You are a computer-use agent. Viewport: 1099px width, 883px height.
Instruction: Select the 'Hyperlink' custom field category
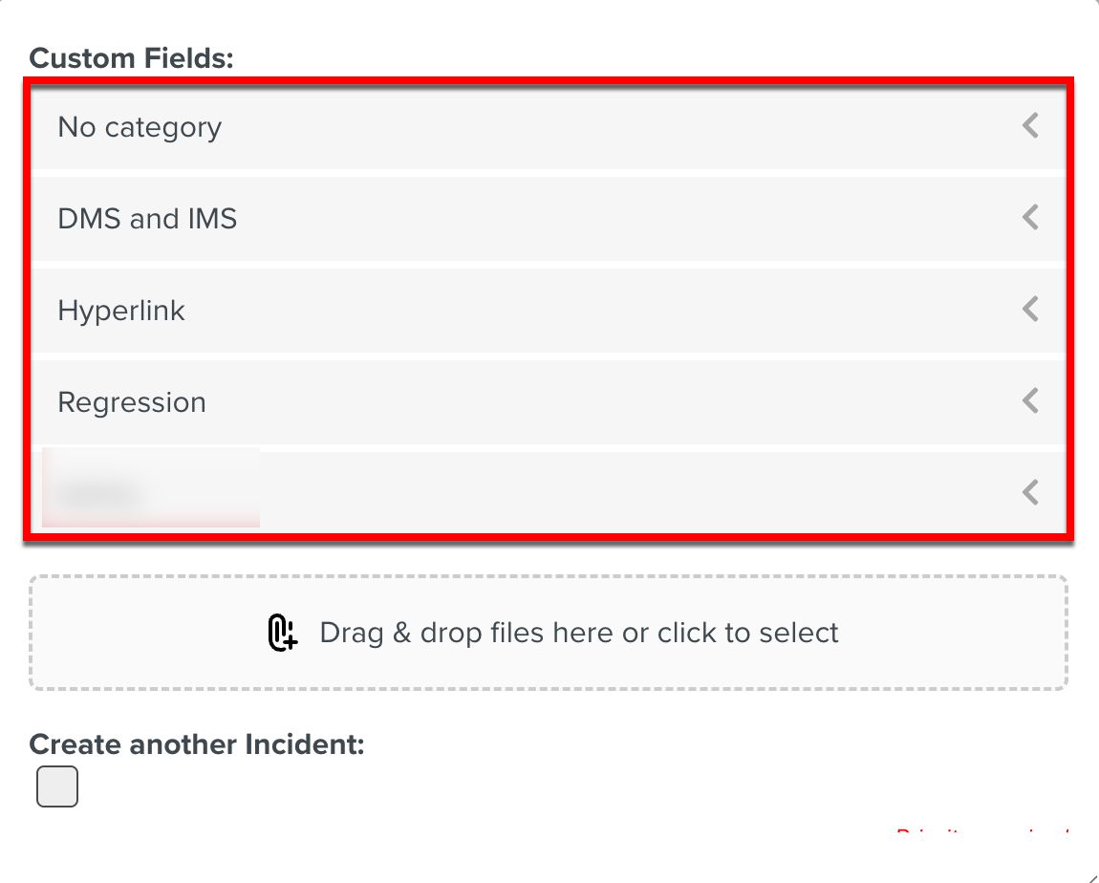(x=121, y=311)
